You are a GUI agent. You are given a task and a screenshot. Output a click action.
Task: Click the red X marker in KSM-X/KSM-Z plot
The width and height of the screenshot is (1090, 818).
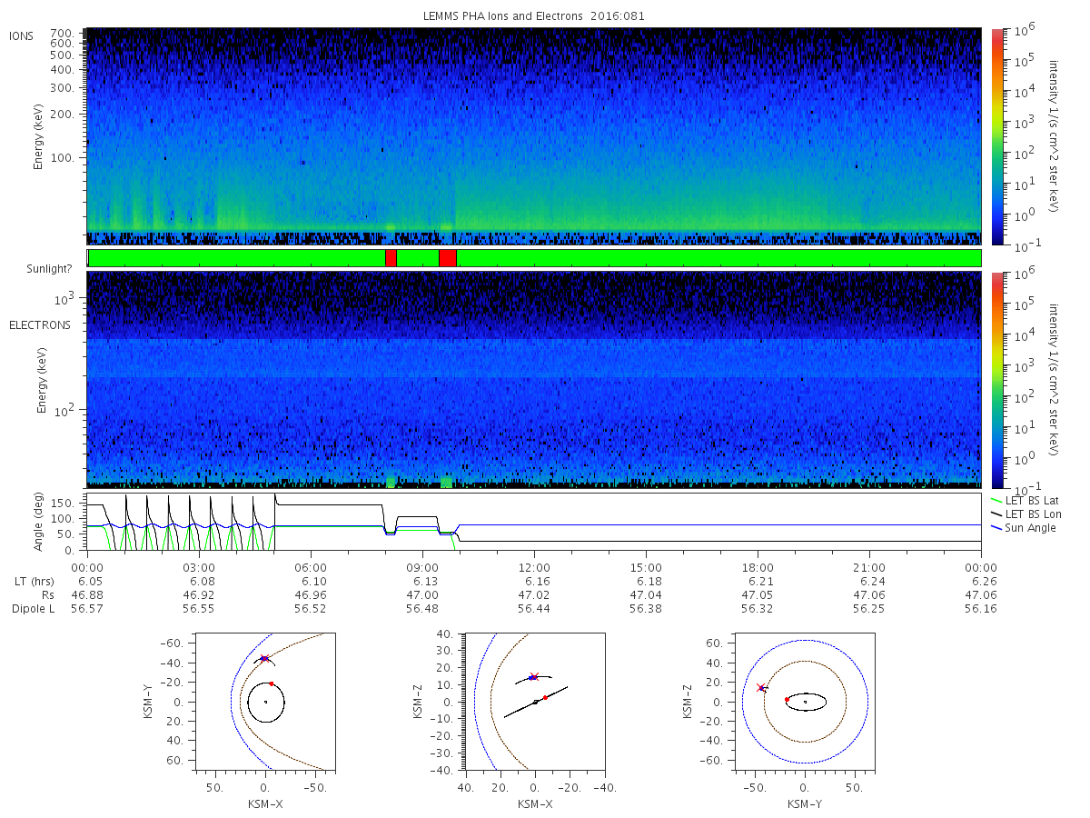tap(534, 676)
